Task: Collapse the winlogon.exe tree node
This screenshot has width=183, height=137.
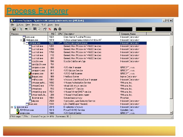Action: 21,40
